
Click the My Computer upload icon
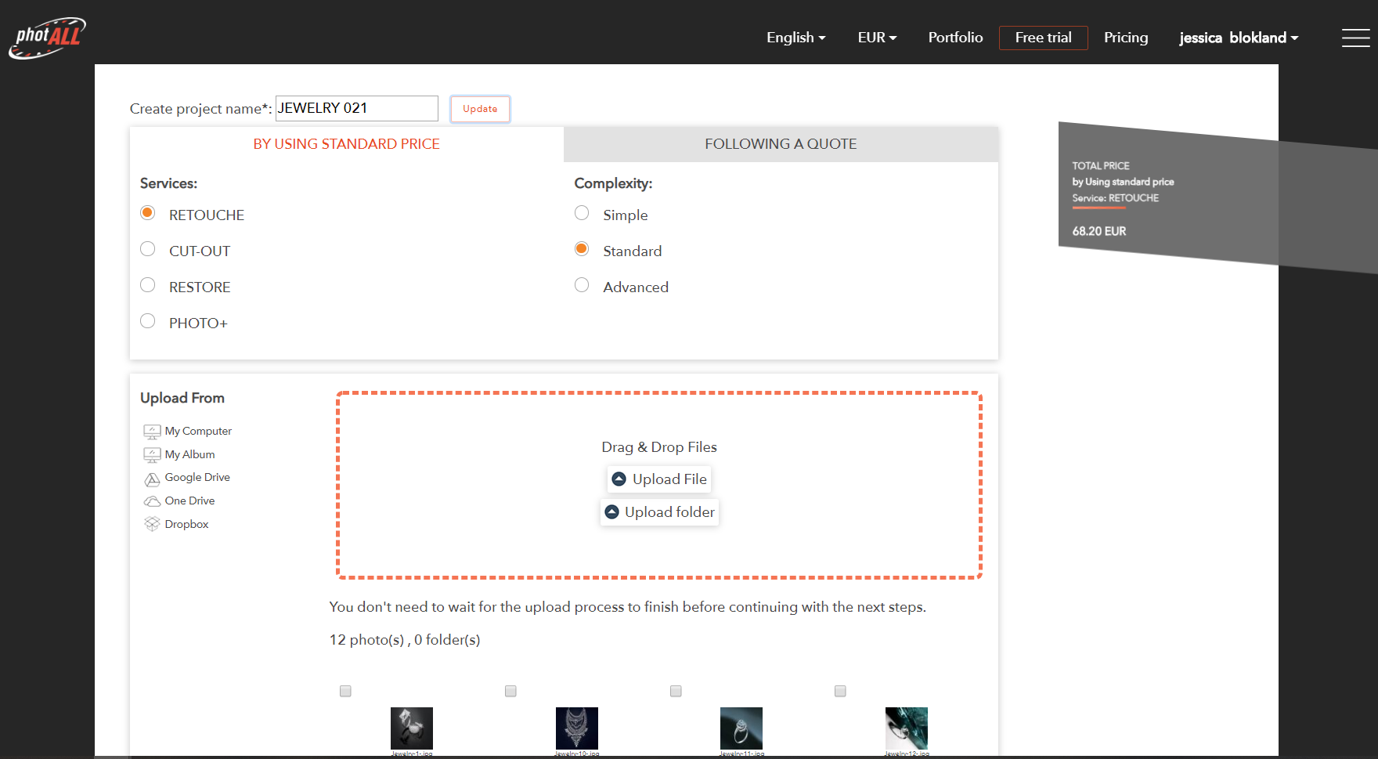152,432
